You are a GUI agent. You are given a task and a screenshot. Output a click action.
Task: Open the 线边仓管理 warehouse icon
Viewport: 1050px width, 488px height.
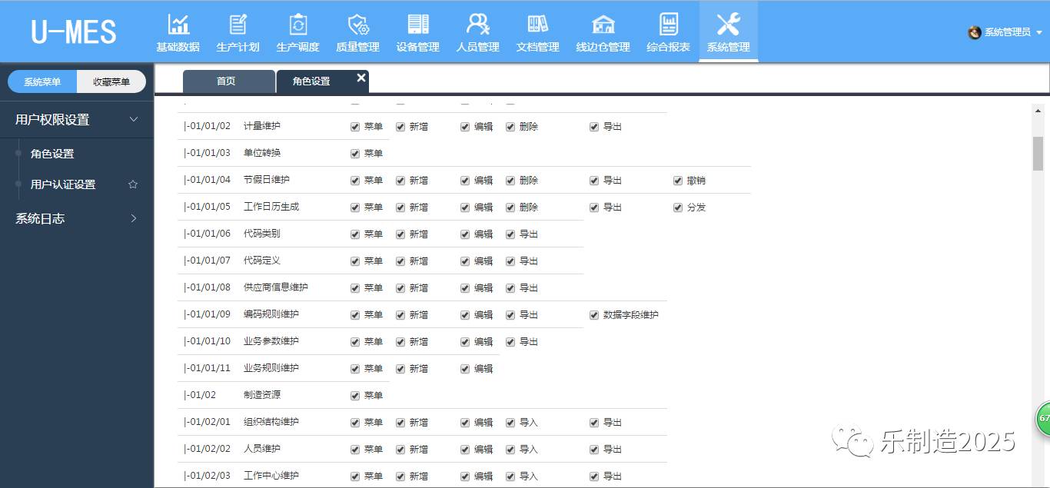603,25
